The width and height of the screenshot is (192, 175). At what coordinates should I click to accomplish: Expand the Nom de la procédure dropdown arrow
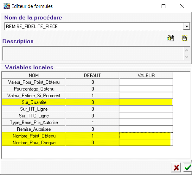point(187,27)
